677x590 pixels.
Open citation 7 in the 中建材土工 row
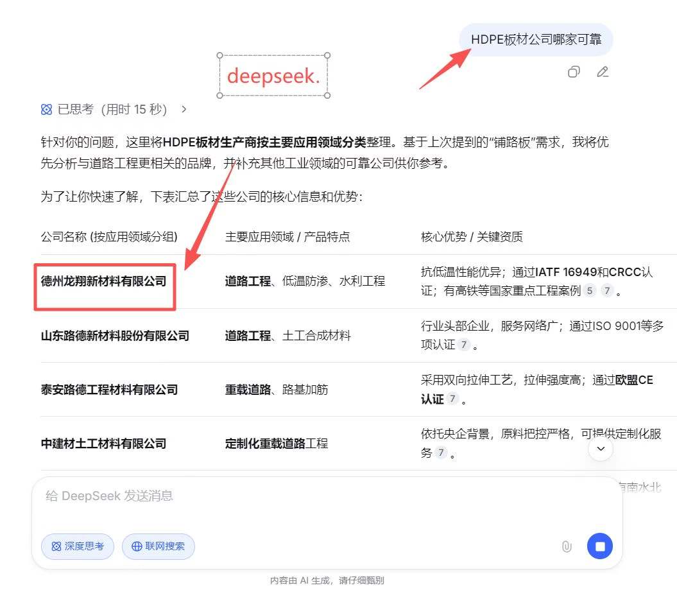point(441,453)
